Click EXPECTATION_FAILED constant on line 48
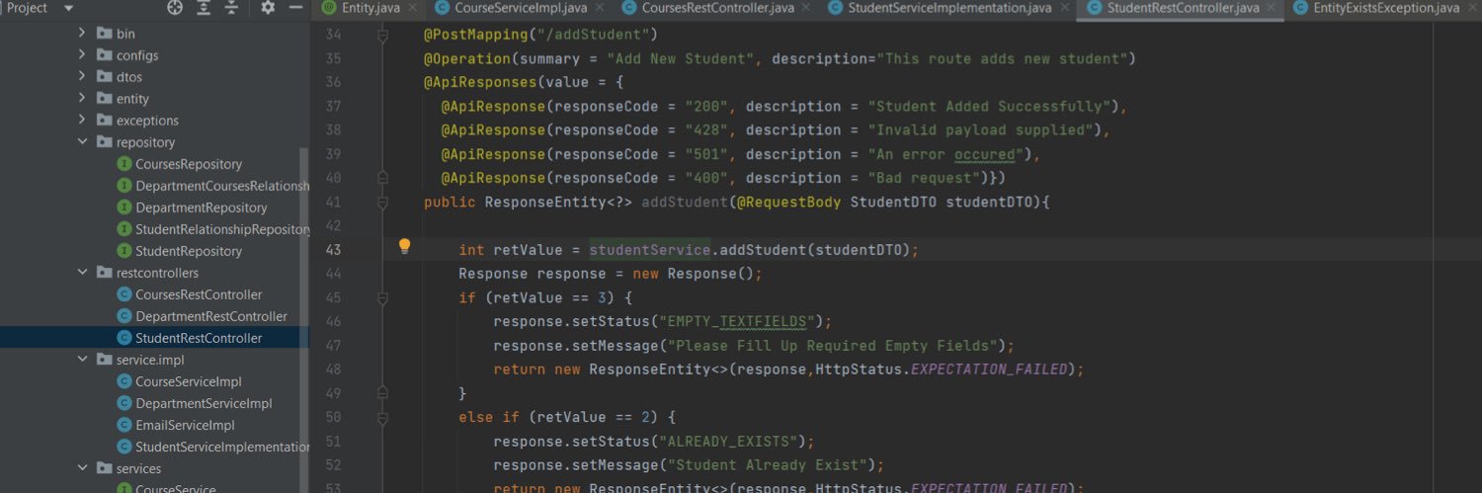 [x=989, y=369]
